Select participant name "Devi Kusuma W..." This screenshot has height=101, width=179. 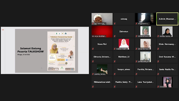(167, 57)
